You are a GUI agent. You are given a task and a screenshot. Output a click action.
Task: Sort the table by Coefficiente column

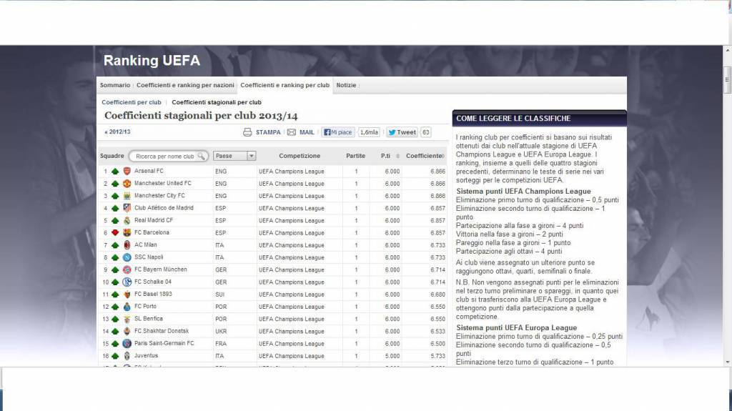424,156
